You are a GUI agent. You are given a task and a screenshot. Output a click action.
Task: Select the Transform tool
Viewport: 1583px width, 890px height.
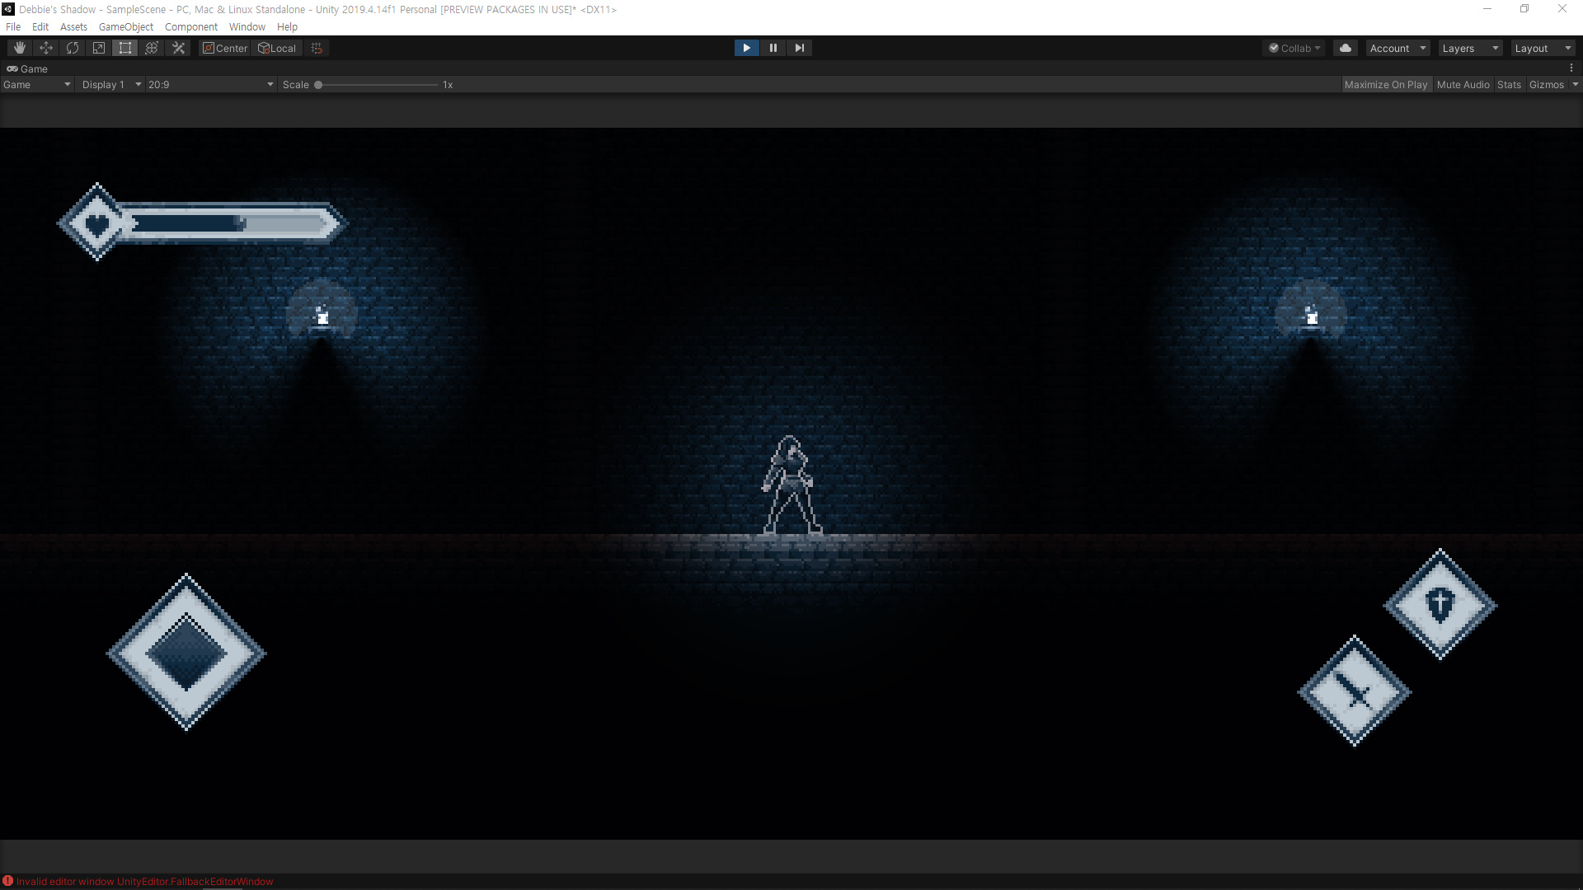coord(152,48)
